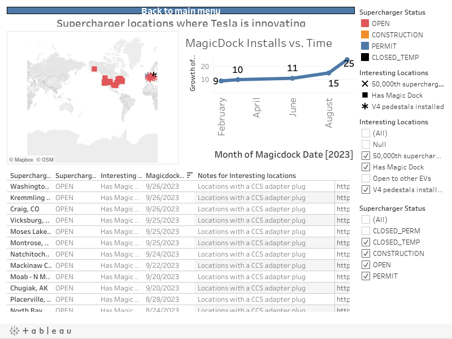Open the http link in the Chugiak, AK row

[343, 288]
